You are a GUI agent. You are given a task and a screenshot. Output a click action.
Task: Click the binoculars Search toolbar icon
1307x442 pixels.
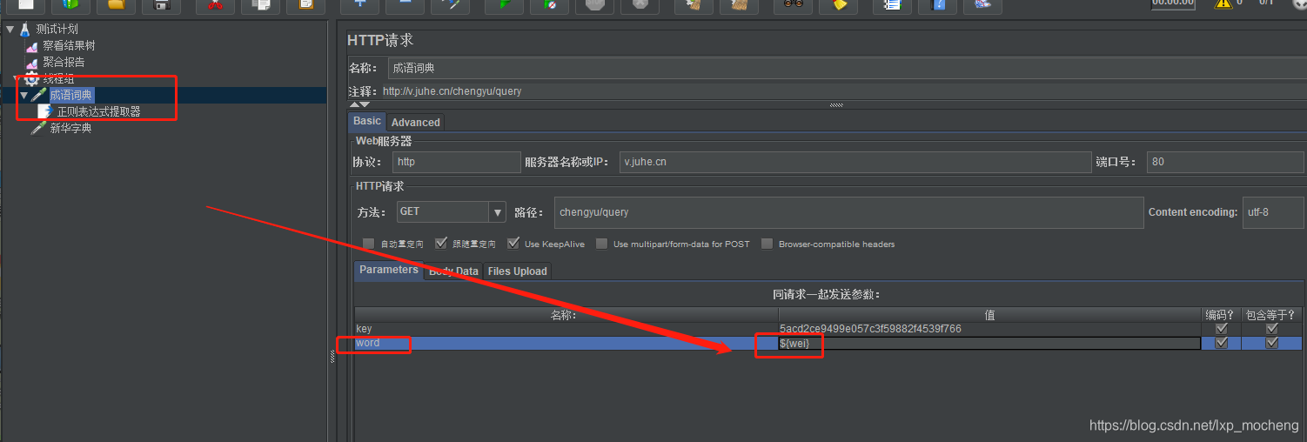(793, 5)
